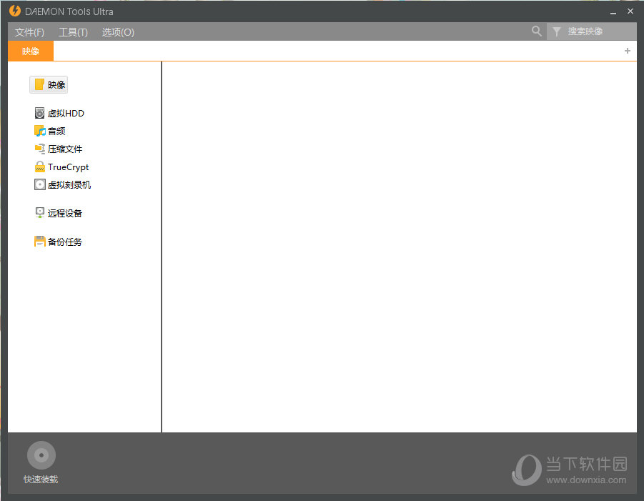
Task: Click the DAEMON Tools lightning logo icon
Action: coord(15,11)
